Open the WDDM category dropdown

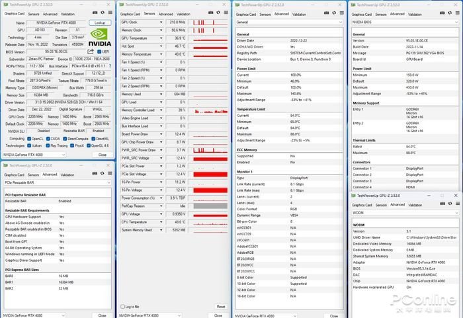(x=405, y=213)
